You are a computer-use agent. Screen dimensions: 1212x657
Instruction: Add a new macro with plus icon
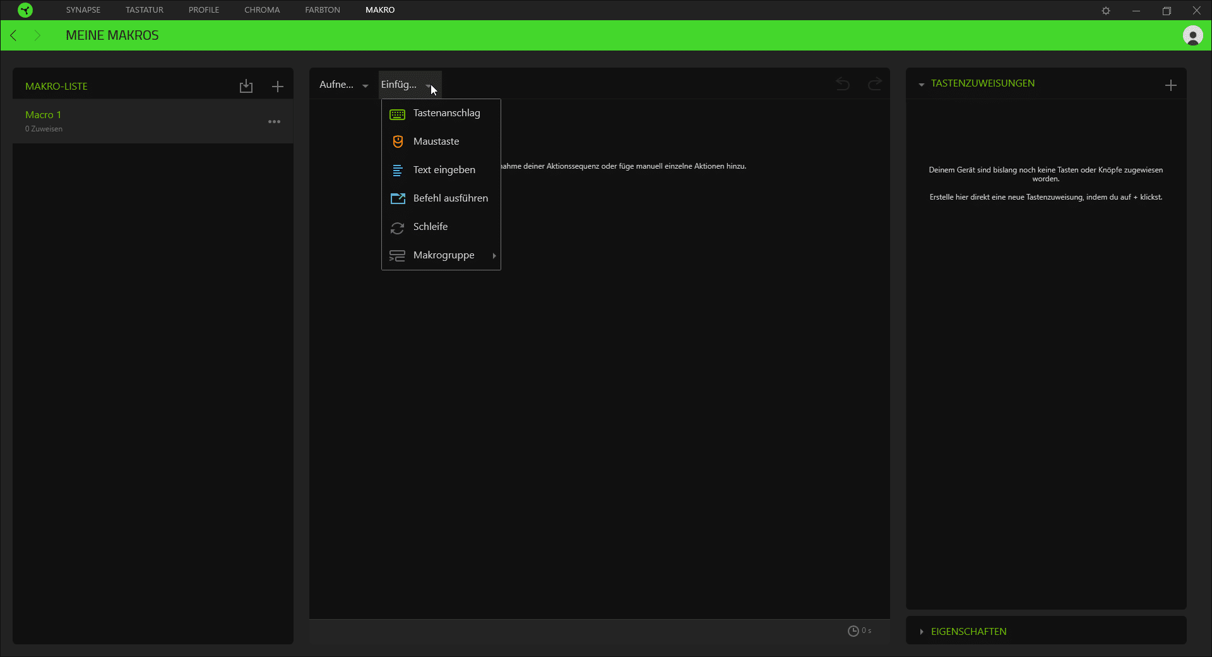click(277, 87)
